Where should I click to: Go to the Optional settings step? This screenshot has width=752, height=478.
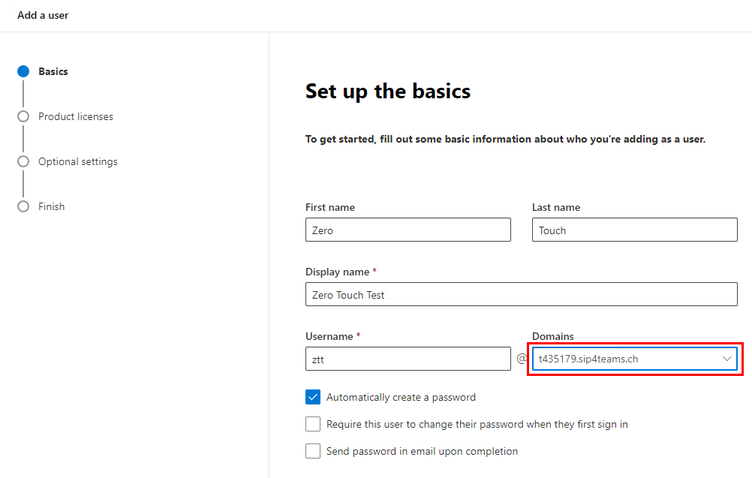78,161
